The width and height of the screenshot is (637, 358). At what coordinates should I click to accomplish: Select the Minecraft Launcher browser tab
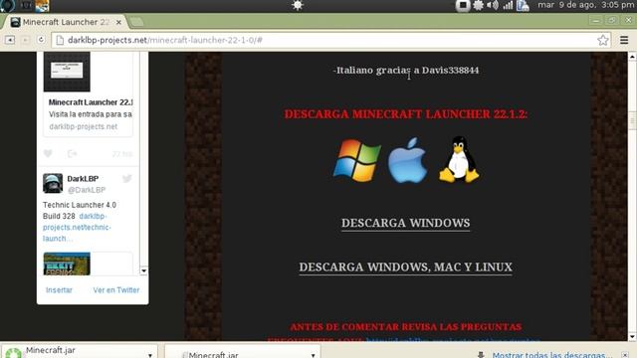pyautogui.click(x=65, y=22)
